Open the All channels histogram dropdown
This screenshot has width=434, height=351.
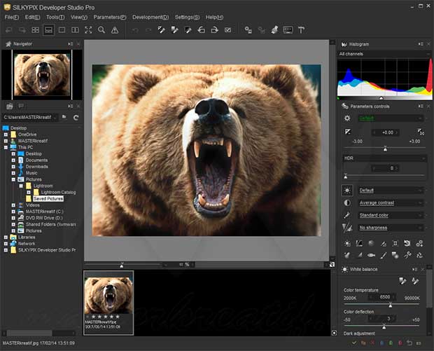384,54
